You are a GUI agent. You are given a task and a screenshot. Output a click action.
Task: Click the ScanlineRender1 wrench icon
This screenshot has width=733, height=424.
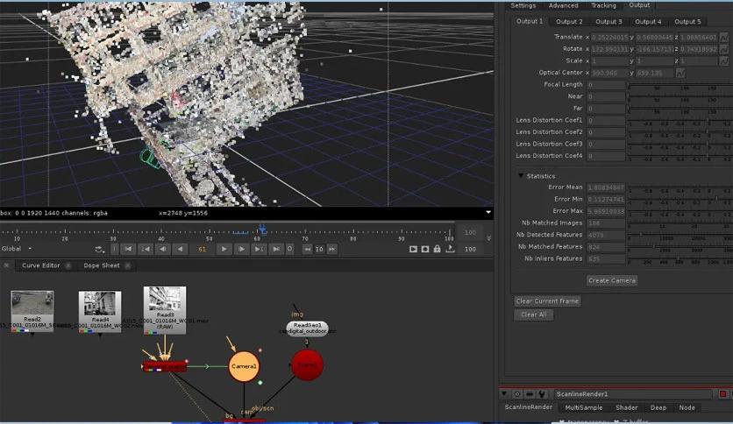pyautogui.click(x=542, y=394)
